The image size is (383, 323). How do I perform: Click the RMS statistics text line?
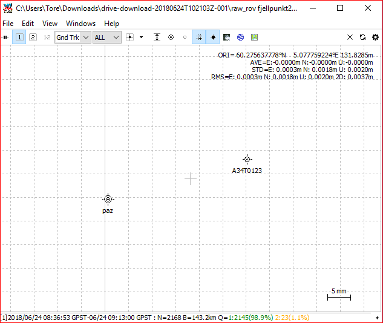(292, 77)
